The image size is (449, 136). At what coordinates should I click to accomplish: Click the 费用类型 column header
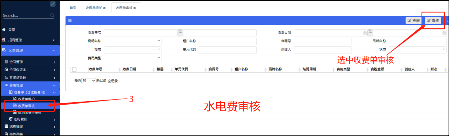(x=344, y=69)
